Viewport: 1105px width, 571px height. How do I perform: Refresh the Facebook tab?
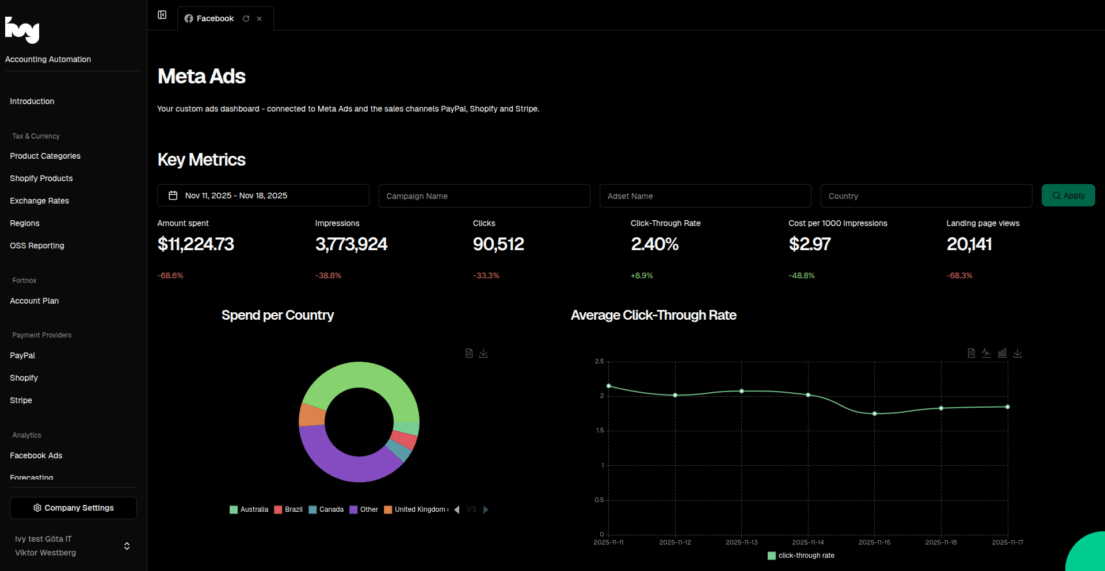pos(246,18)
